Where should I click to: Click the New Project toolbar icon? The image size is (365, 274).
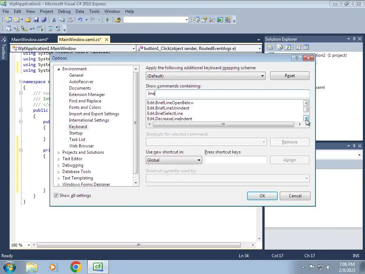pos(9,20)
